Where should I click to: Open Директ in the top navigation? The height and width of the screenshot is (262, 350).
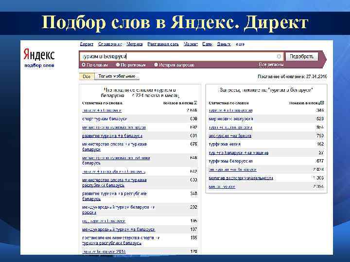click(x=87, y=44)
